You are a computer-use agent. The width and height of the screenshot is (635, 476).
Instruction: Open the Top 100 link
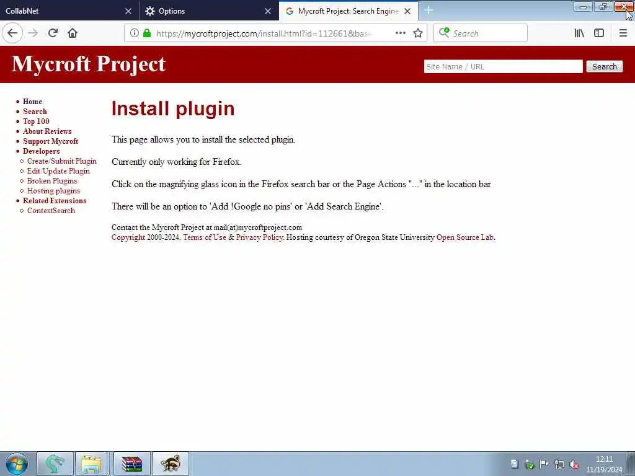(x=36, y=121)
